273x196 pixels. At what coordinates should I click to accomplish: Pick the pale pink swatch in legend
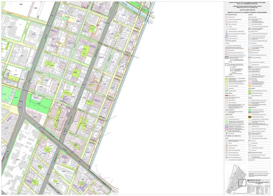click(x=250, y=81)
